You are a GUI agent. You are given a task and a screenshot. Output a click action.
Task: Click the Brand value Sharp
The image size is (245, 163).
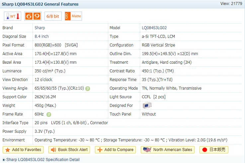coord(40,28)
